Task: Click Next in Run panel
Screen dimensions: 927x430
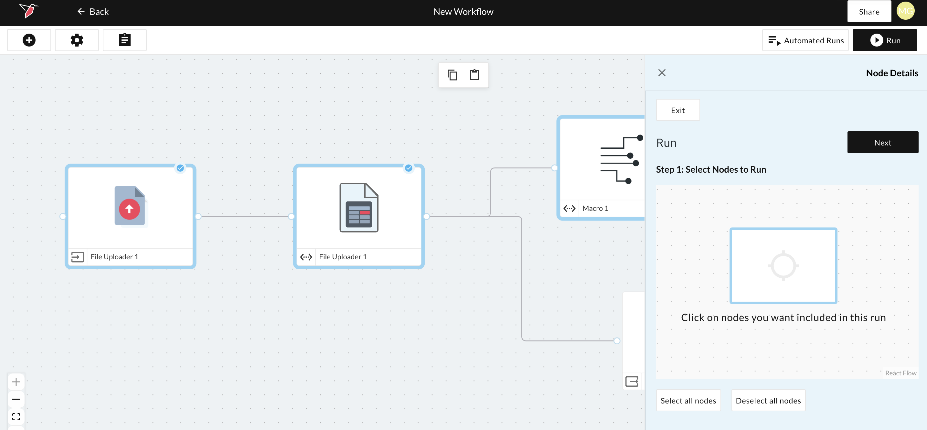Action: 882,143
